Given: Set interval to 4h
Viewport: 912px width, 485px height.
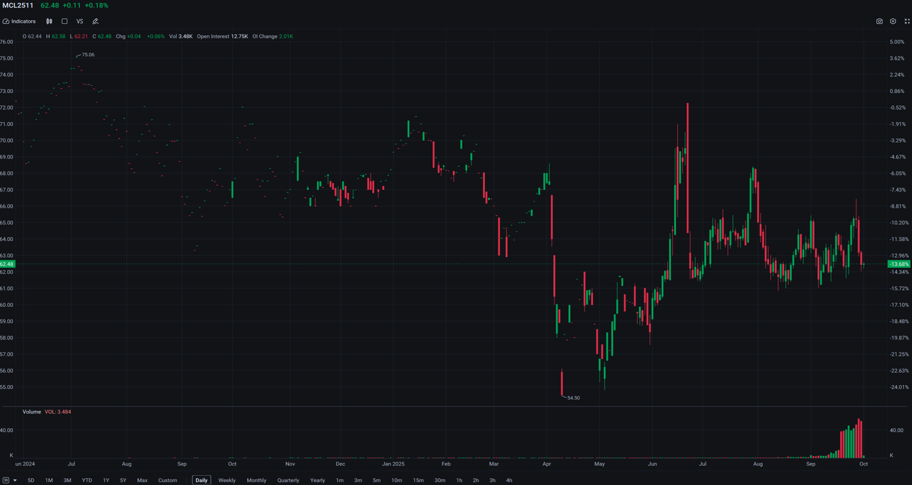Looking at the screenshot, I should 509,480.
